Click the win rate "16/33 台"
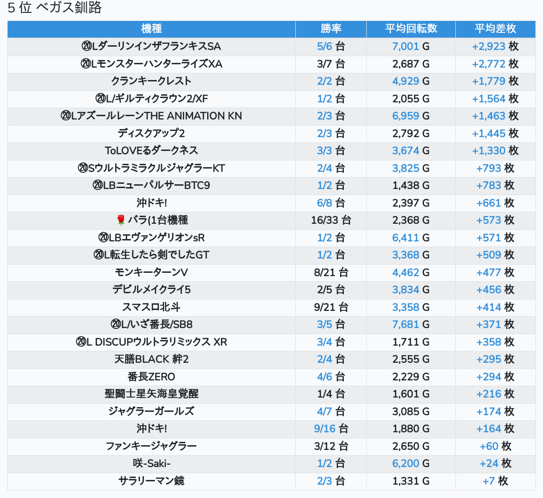The height and width of the screenshot is (498, 543). [331, 220]
